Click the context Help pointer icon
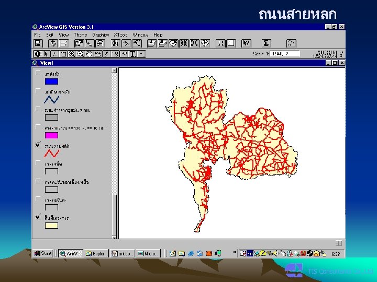Viewport: 377px width, 282px height. 246,43
